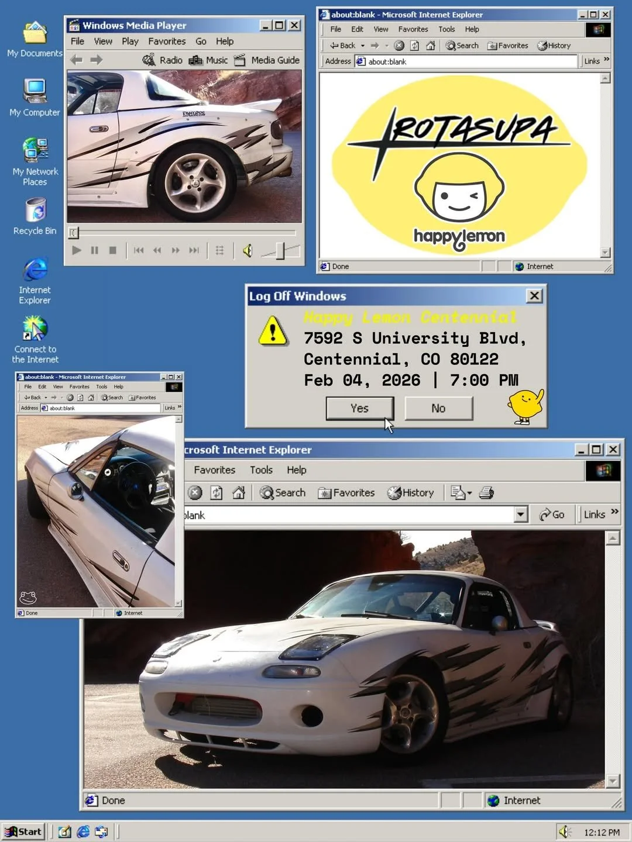632x842 pixels.
Task: Open Search in large Internet Explorer window
Action: pos(283,493)
